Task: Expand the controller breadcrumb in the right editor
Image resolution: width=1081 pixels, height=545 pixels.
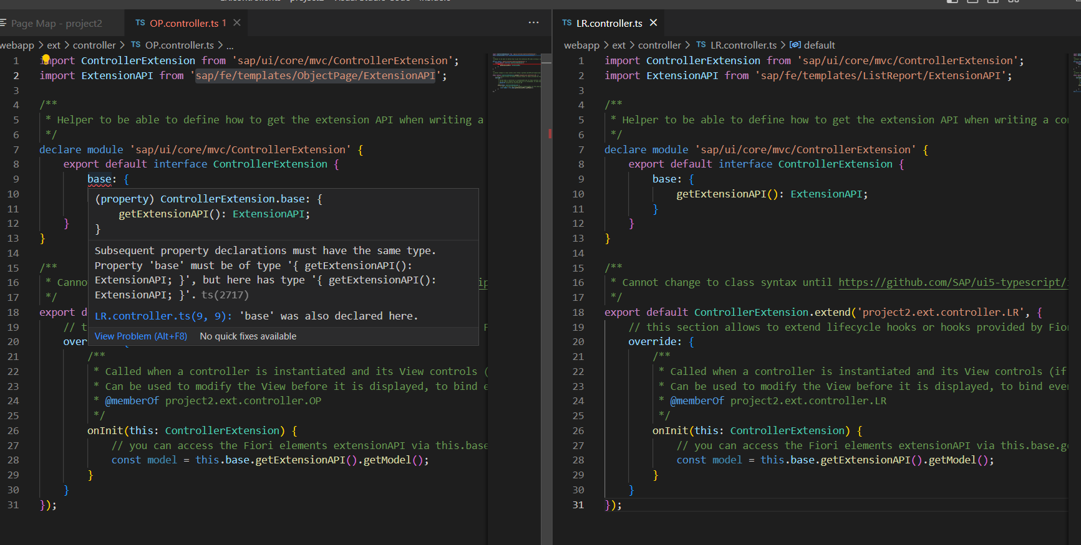Action: click(659, 45)
